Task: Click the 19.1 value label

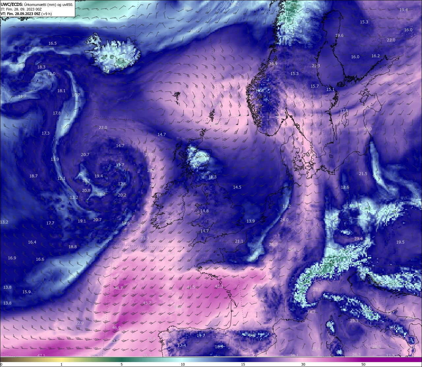Action: 82,221
